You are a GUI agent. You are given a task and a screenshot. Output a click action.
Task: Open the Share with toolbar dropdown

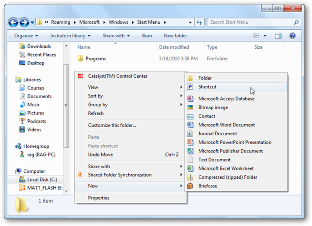coord(116,36)
